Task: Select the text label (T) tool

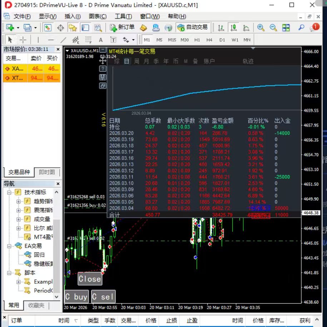Action: pyautogui.click(x=113, y=40)
